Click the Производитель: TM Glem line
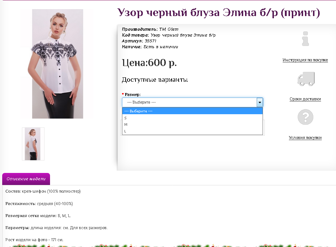The width and height of the screenshot is (336, 247). (x=150, y=29)
